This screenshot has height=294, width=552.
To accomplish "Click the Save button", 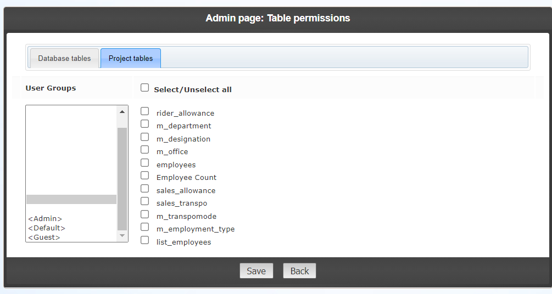I will click(x=256, y=271).
